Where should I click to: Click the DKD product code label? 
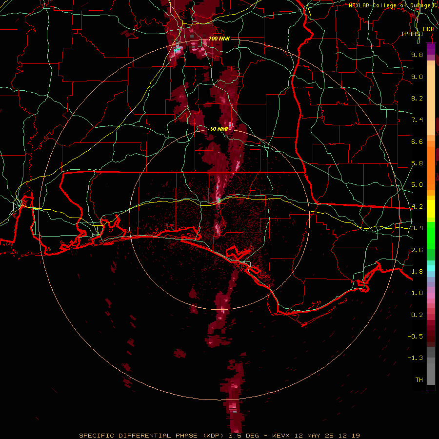pyautogui.click(x=428, y=29)
